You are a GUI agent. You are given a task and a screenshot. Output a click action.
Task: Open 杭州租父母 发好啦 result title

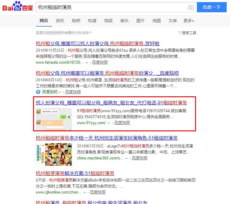[x=98, y=44]
